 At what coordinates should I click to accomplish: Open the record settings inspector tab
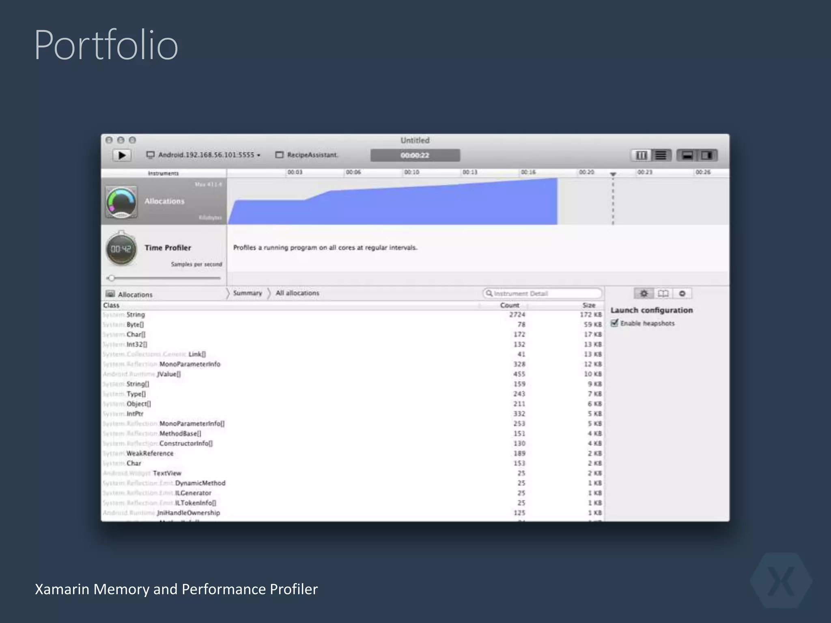(682, 293)
